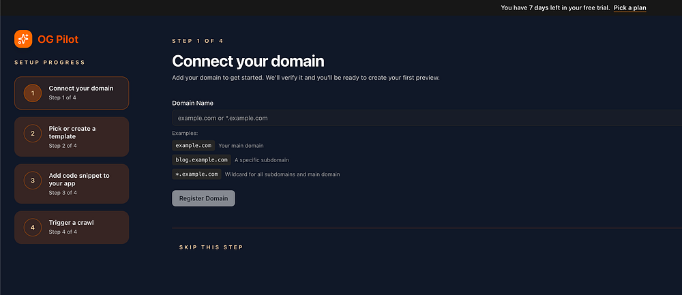Click the example.com code sample
This screenshot has height=295, width=682.
click(x=194, y=145)
